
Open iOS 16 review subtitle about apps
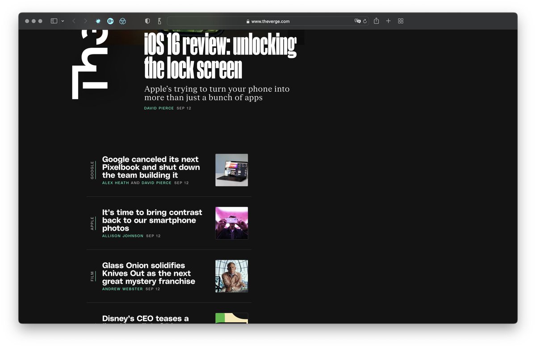pyautogui.click(x=217, y=93)
